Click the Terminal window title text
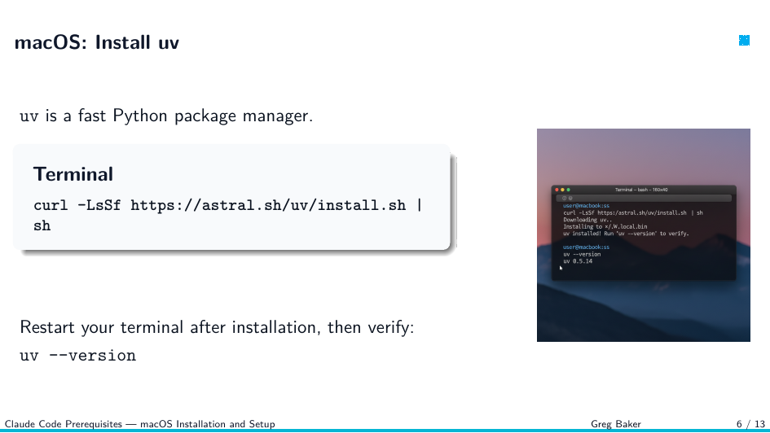This screenshot has height=433, width=770. [x=640, y=190]
